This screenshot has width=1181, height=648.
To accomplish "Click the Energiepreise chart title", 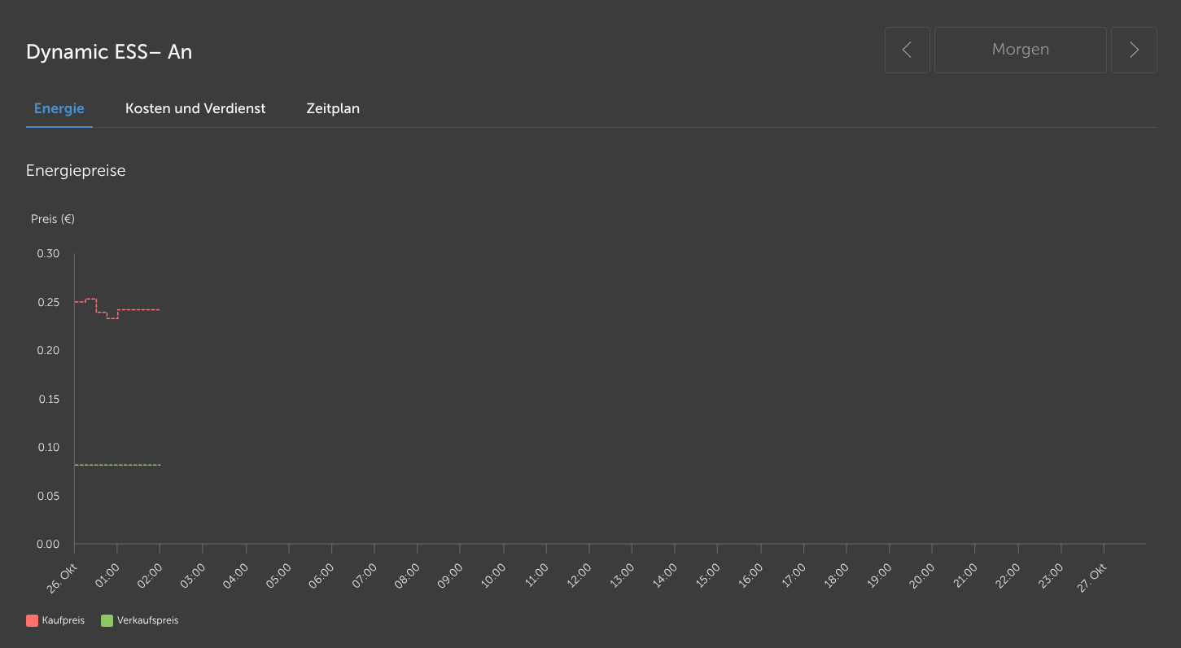I will click(76, 171).
